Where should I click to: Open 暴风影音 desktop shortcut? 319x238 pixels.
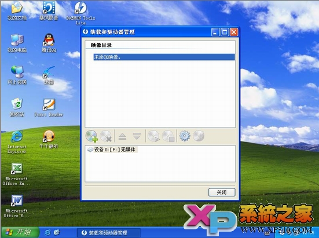49,11
